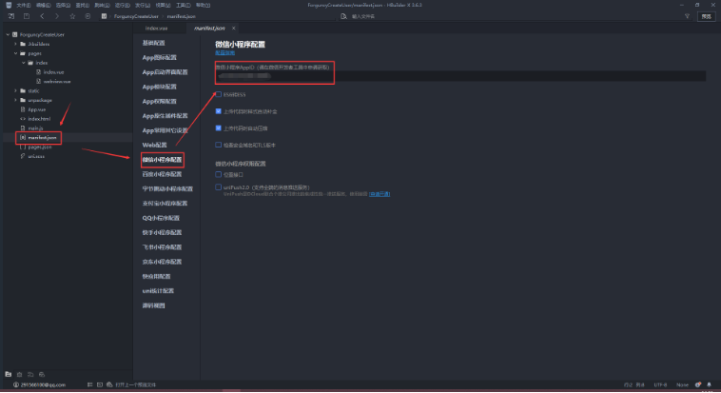Viewport: 721px width, 393px height.
Task: Click the user account icon in status bar
Action: click(15, 384)
